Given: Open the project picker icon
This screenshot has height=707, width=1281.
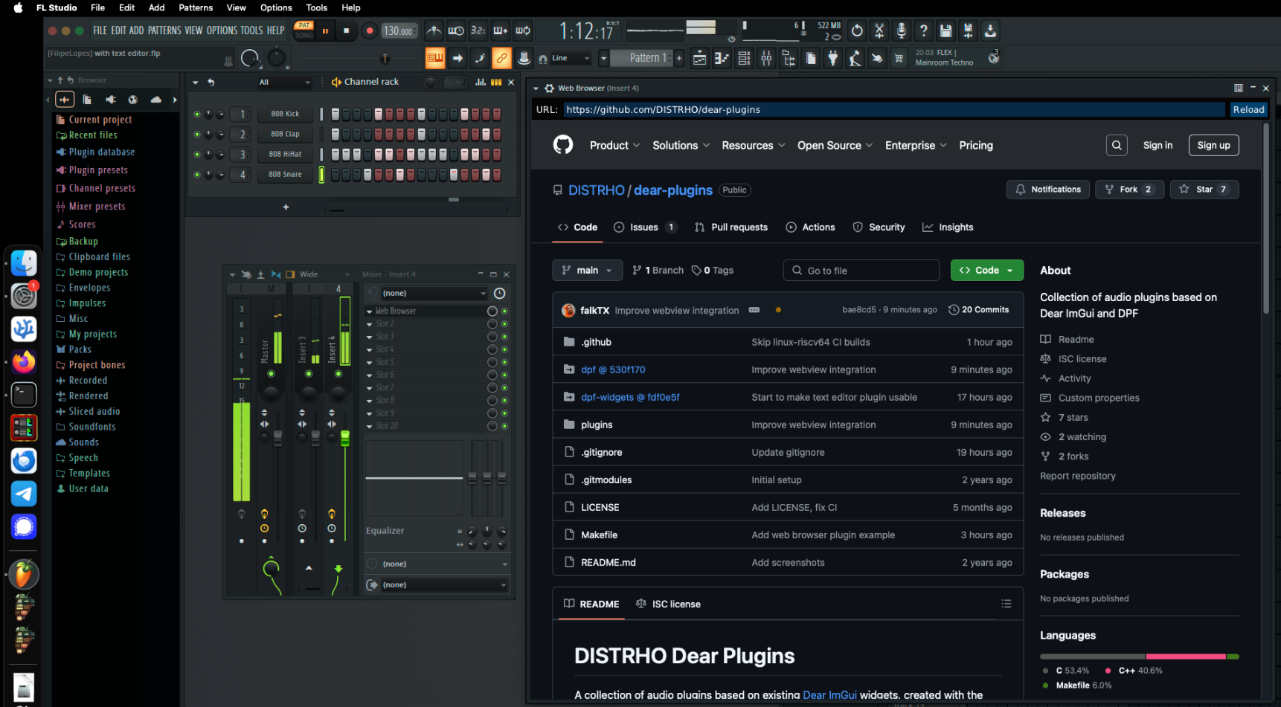Looking at the screenshot, I should click(811, 58).
